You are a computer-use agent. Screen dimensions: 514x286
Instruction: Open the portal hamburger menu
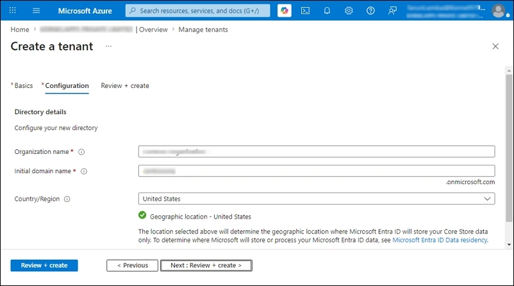pyautogui.click(x=36, y=10)
